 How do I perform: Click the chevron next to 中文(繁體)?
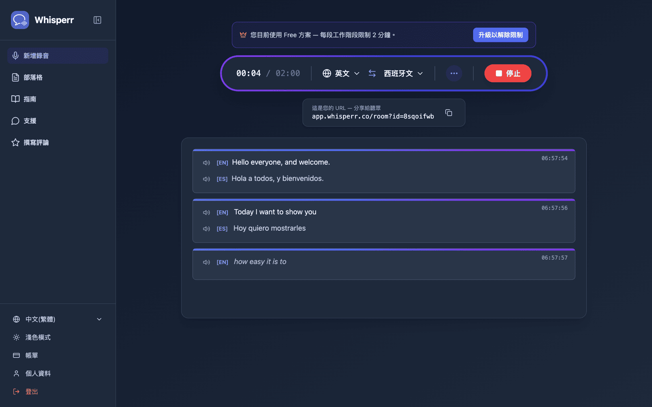99,319
